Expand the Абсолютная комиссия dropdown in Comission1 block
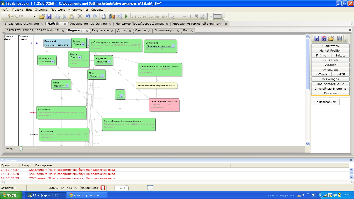The image size is (354, 199). [173, 46]
